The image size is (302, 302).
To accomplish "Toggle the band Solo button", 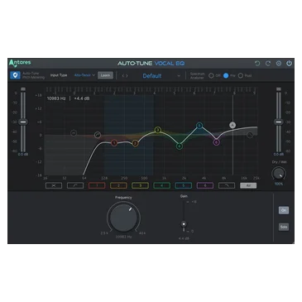I will (x=284, y=227).
